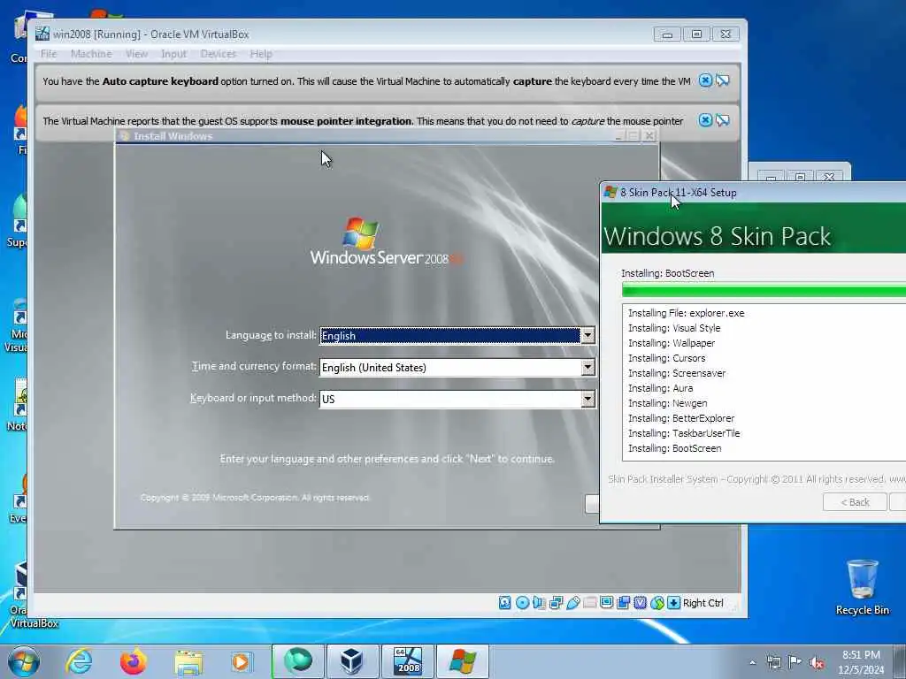Image resolution: width=906 pixels, height=679 pixels.
Task: Open the File menu in VirtualBox
Action: [49, 54]
